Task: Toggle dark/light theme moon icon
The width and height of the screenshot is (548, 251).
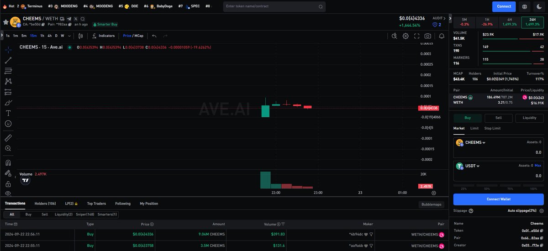Action: pyautogui.click(x=539, y=6)
